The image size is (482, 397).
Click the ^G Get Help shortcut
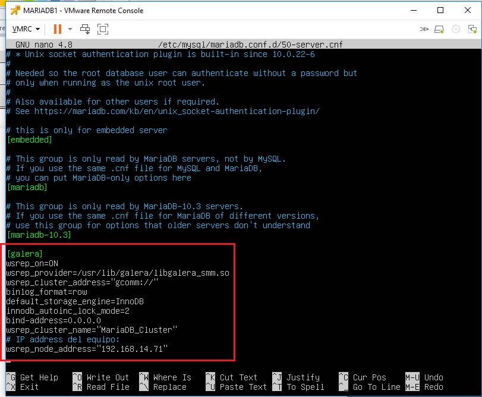coord(32,377)
